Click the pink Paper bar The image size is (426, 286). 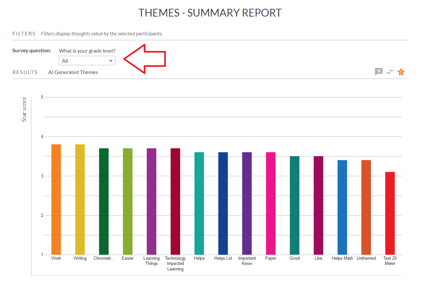[271, 204]
